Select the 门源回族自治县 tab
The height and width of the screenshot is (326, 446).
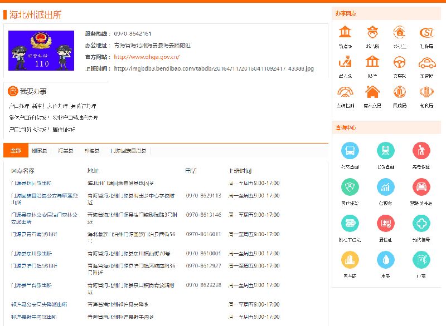pos(128,151)
